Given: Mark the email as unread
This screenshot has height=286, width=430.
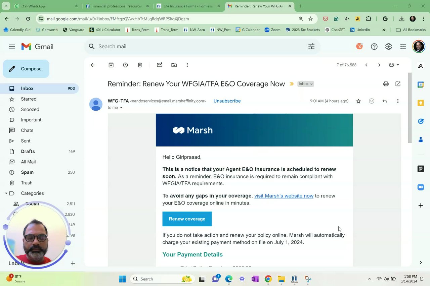Looking at the screenshot, I should (160, 65).
